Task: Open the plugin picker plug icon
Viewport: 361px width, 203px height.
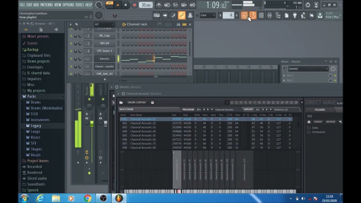Action: 295,16
